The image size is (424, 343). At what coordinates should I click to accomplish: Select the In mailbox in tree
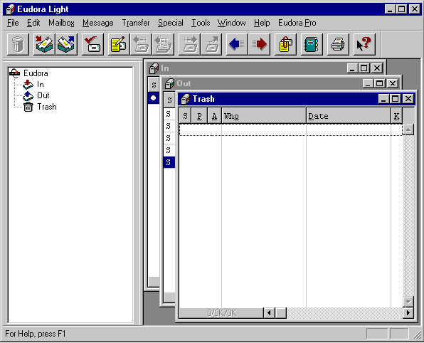[x=41, y=85]
